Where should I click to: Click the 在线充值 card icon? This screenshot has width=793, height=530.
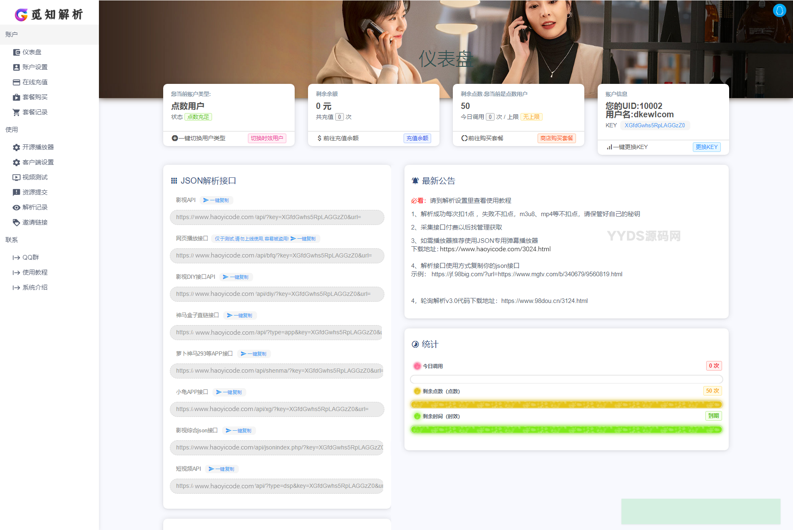17,82
